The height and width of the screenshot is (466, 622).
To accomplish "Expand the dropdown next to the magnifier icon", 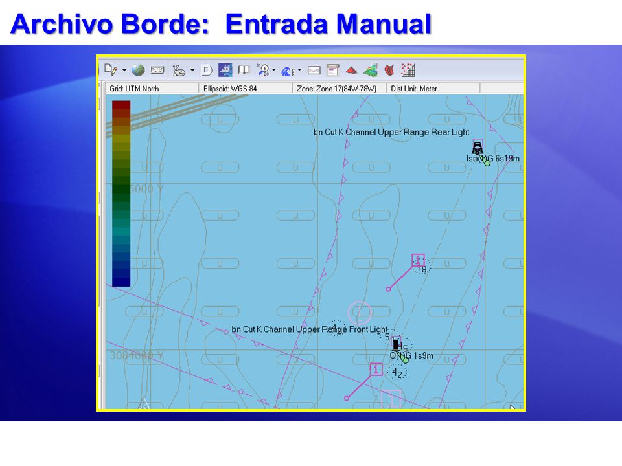I will 274,70.
